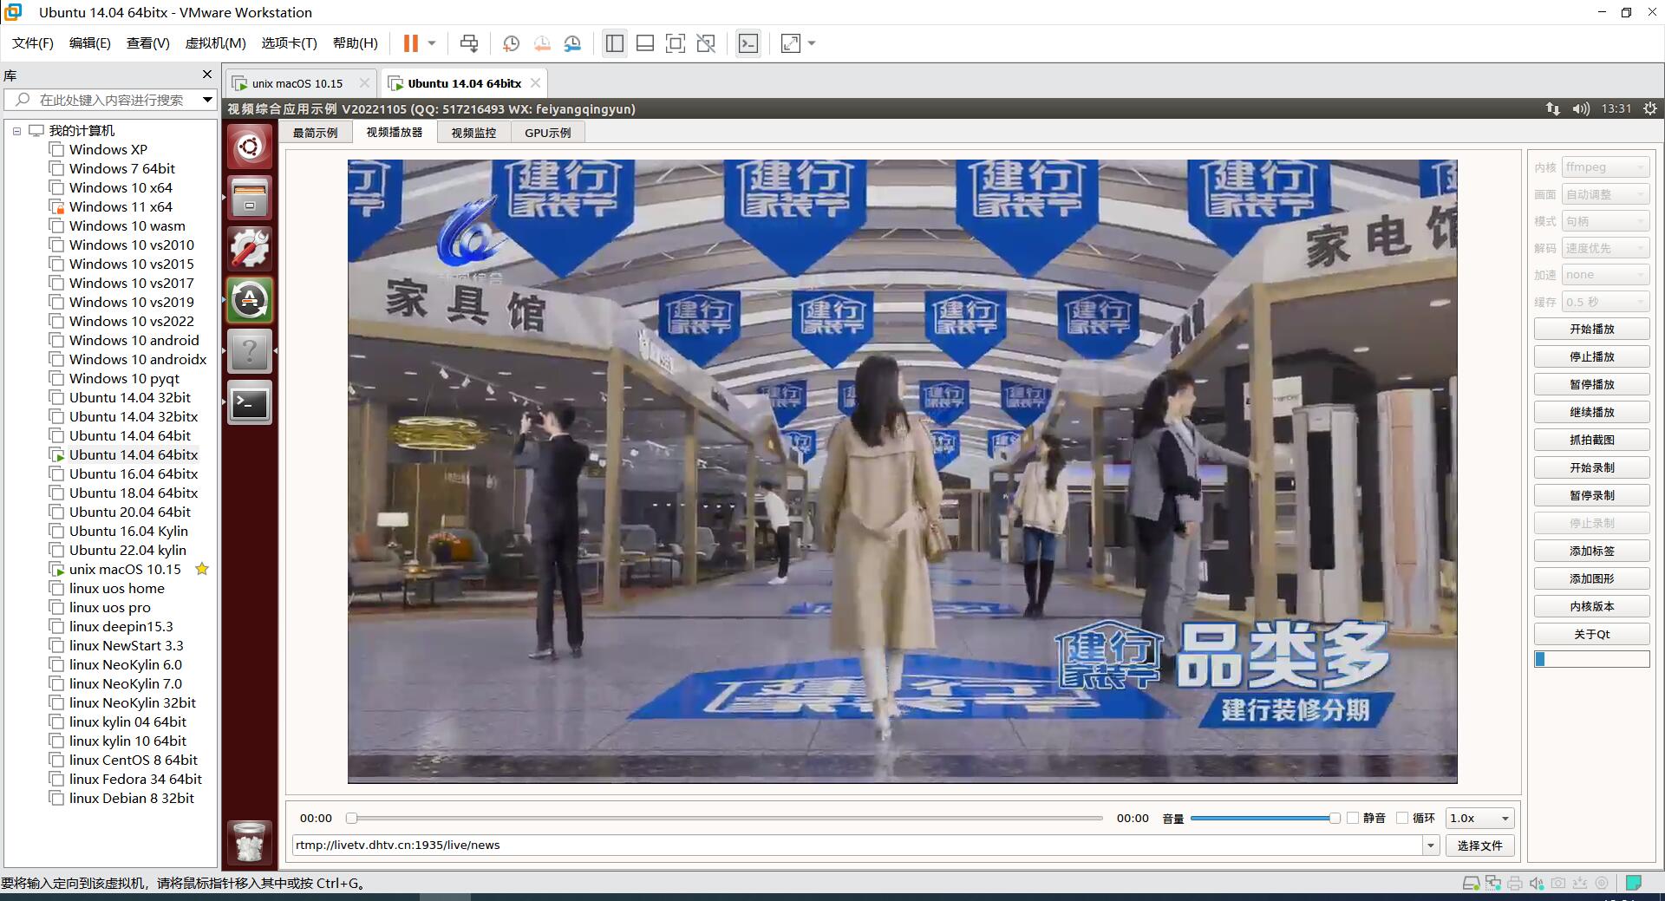Viewport: 1665px width, 901px height.
Task: Open the 帮助(H) menu
Action: click(356, 43)
